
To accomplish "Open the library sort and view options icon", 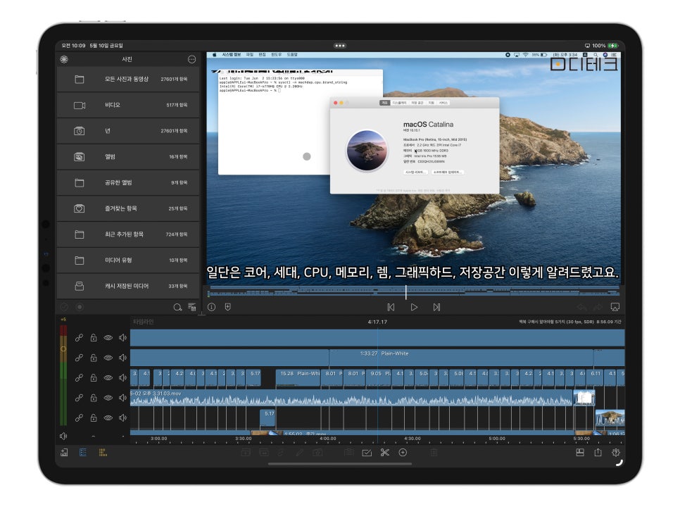I will tap(191, 307).
